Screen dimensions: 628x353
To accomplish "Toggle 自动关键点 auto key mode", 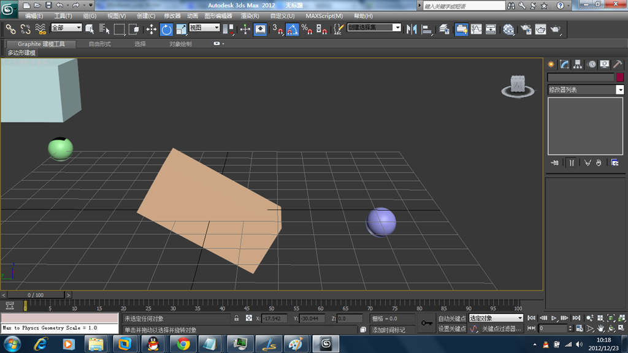I will 452,319.
